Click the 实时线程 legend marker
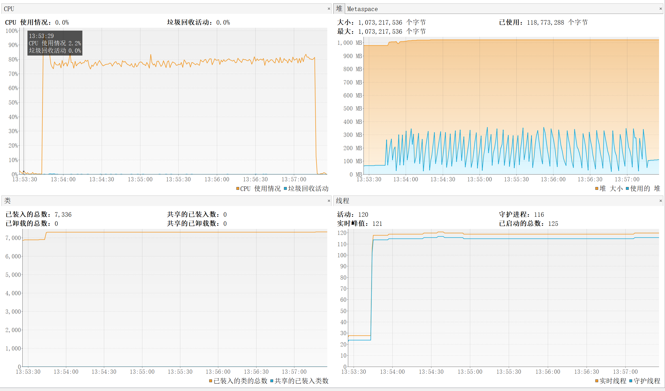The width and height of the screenshot is (665, 391). pos(597,381)
